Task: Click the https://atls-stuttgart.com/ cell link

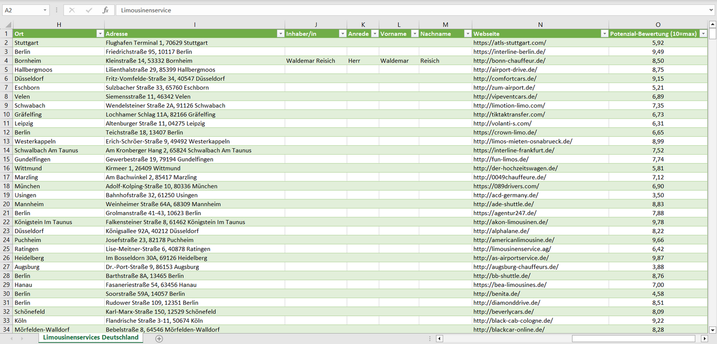Action: click(x=510, y=43)
